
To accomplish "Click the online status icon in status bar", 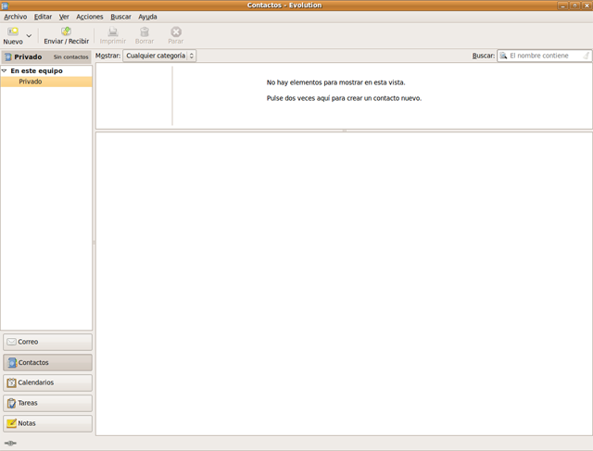I will 10,444.
